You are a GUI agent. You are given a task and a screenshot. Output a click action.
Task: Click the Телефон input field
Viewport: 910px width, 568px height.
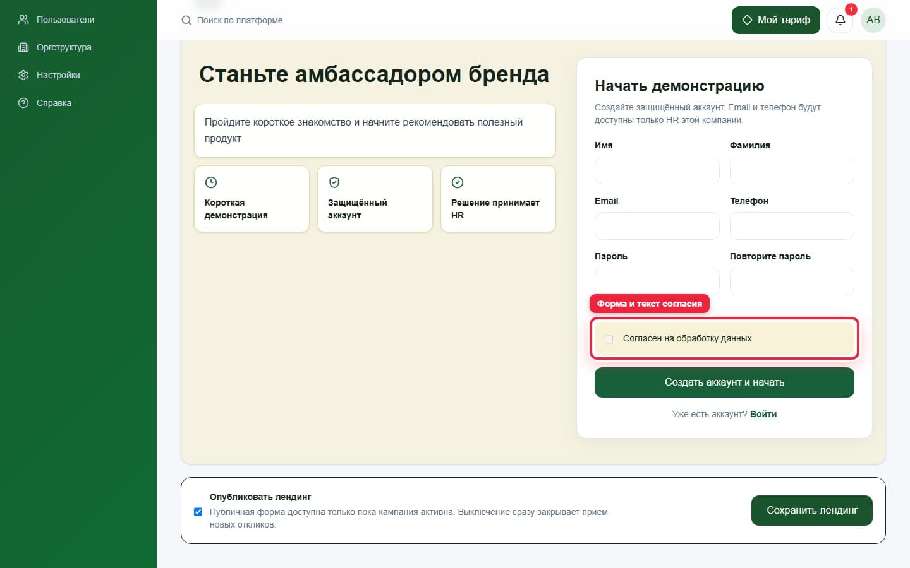coord(792,226)
